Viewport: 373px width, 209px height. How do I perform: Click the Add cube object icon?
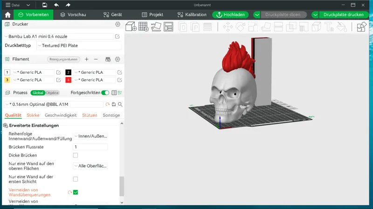tap(131, 26)
